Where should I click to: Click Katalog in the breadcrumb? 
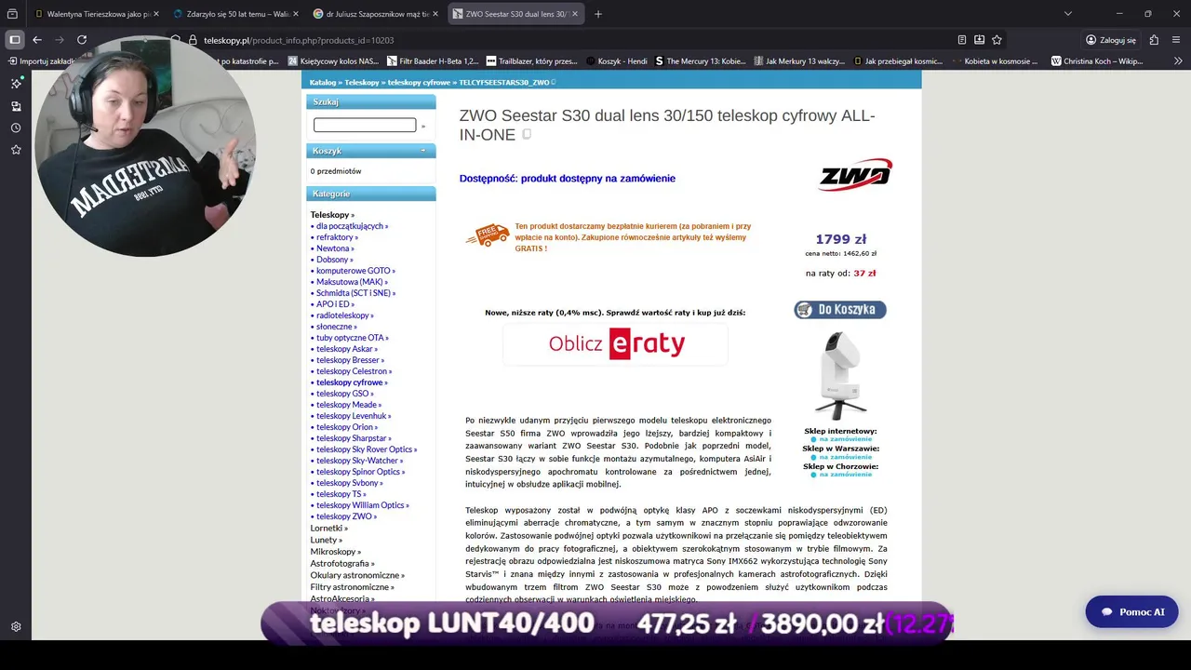tap(323, 83)
